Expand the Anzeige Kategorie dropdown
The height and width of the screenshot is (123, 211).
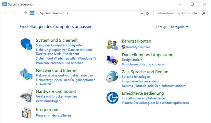click(x=180, y=27)
